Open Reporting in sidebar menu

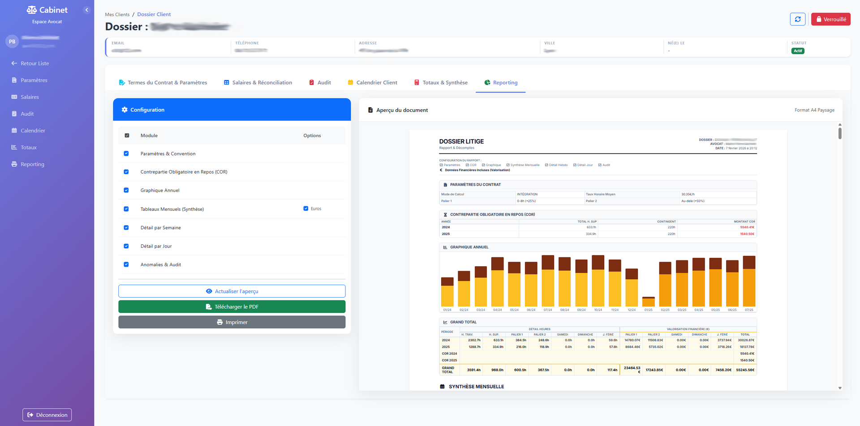point(32,164)
